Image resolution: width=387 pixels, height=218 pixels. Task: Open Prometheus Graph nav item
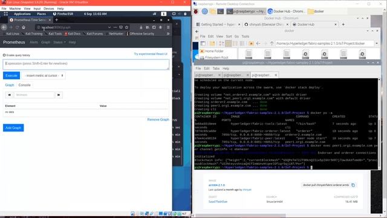[46, 42]
